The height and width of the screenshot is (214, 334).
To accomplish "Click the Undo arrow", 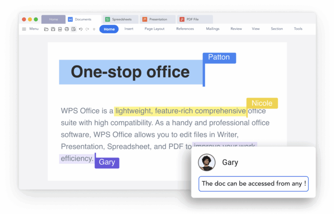I will pos(81,29).
